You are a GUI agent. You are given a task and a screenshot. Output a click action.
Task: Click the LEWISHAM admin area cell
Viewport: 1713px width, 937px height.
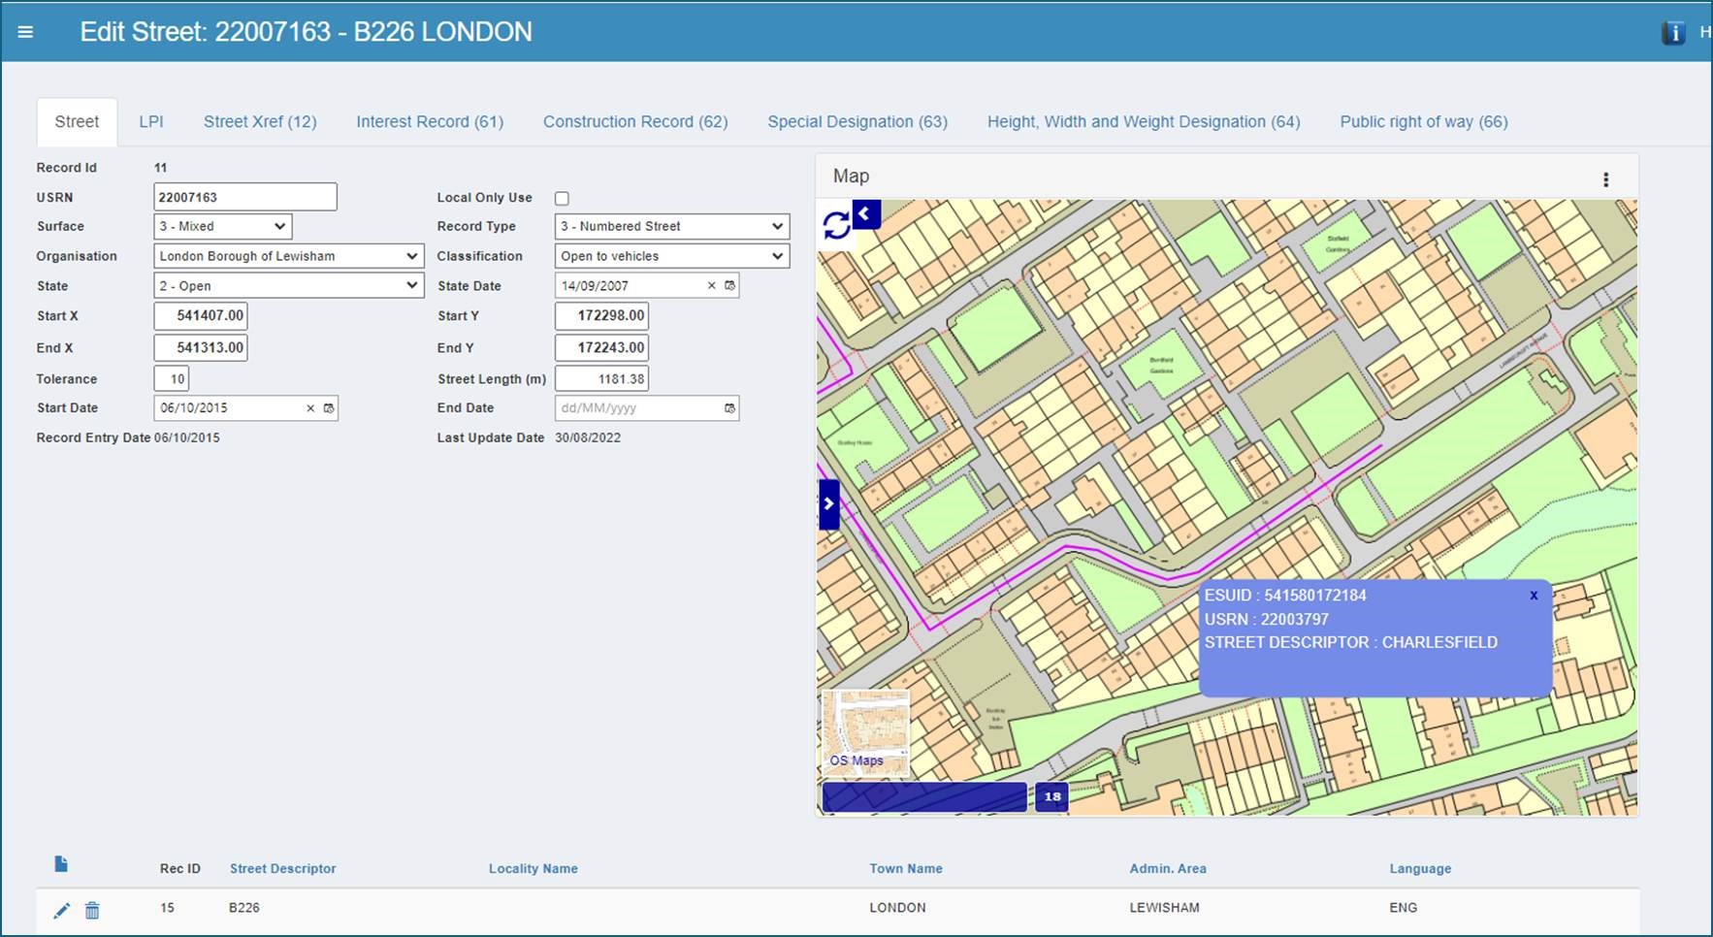coord(1164,909)
